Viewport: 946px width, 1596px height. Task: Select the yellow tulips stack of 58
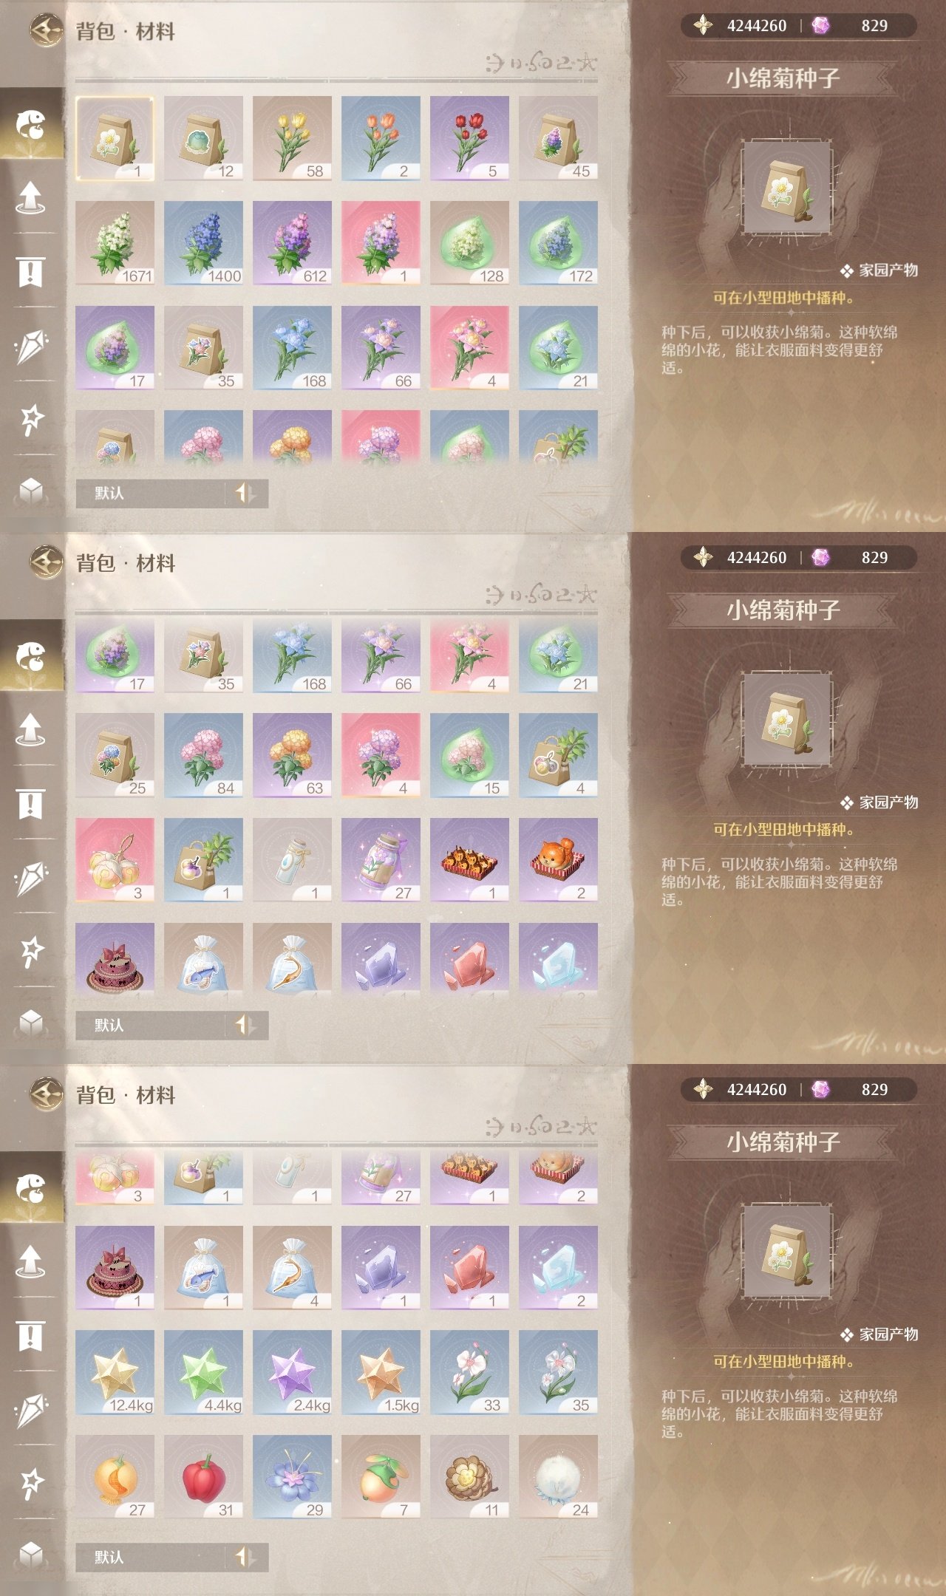tap(292, 138)
